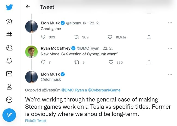Open more options on the main tweet
177x126 pixels.
tap(170, 74)
